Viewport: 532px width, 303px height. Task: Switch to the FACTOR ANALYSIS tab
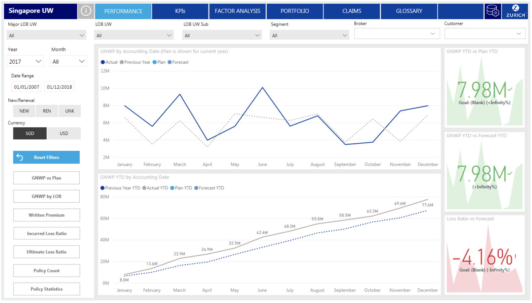(x=237, y=11)
